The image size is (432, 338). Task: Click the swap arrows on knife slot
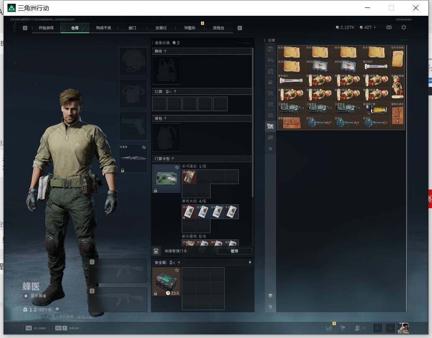click(144, 147)
